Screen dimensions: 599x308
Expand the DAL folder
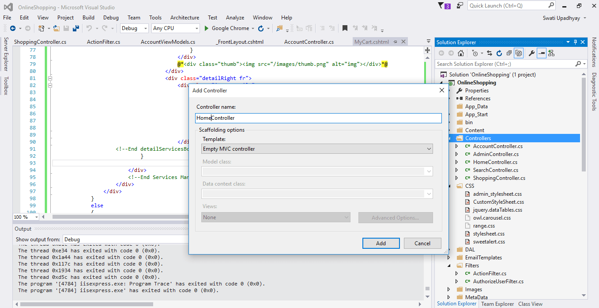point(449,249)
